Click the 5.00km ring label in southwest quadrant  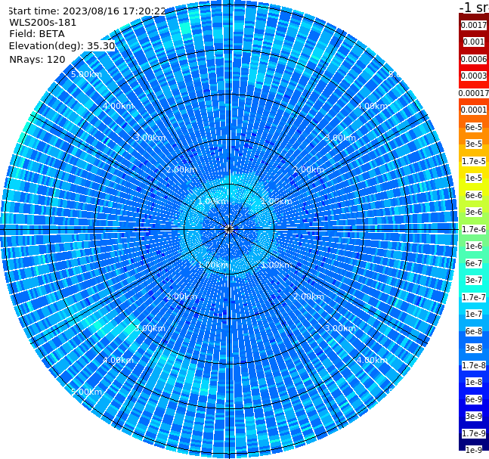[86, 392]
